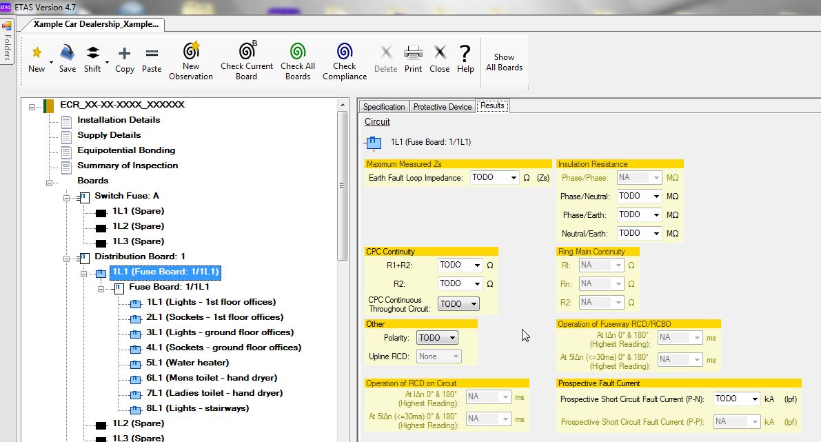This screenshot has height=442, width=821.
Task: Select 3L1 (Lights - ground floor offices)
Action: click(x=220, y=332)
